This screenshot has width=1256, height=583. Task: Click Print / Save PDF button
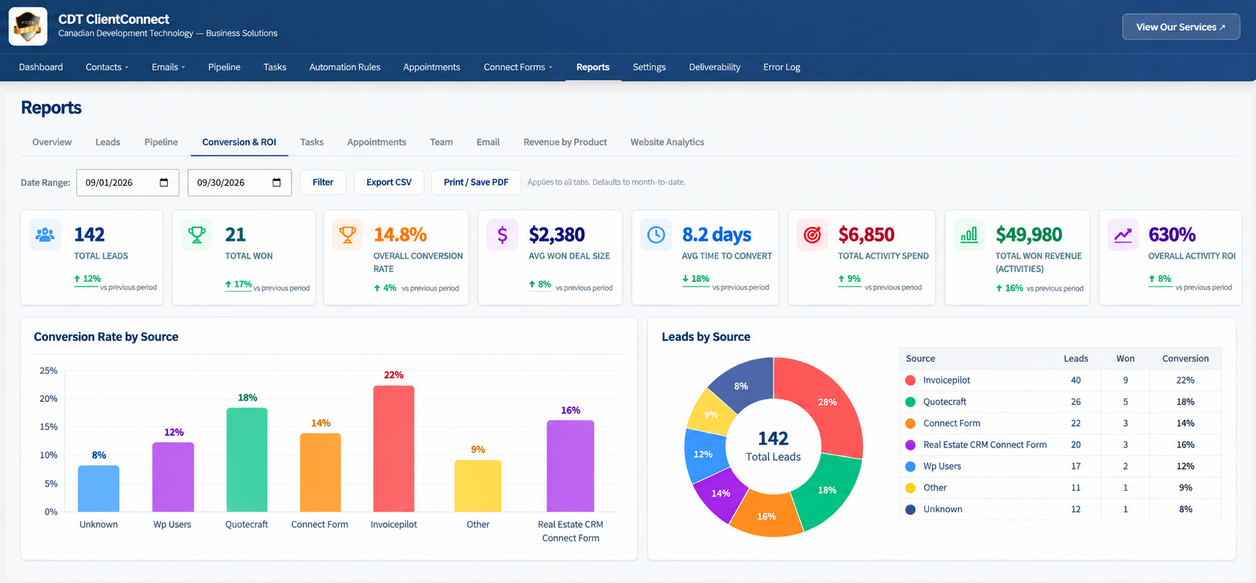pyautogui.click(x=476, y=182)
